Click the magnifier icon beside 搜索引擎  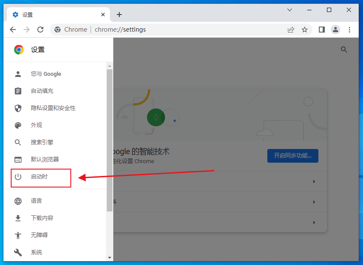[18, 142]
